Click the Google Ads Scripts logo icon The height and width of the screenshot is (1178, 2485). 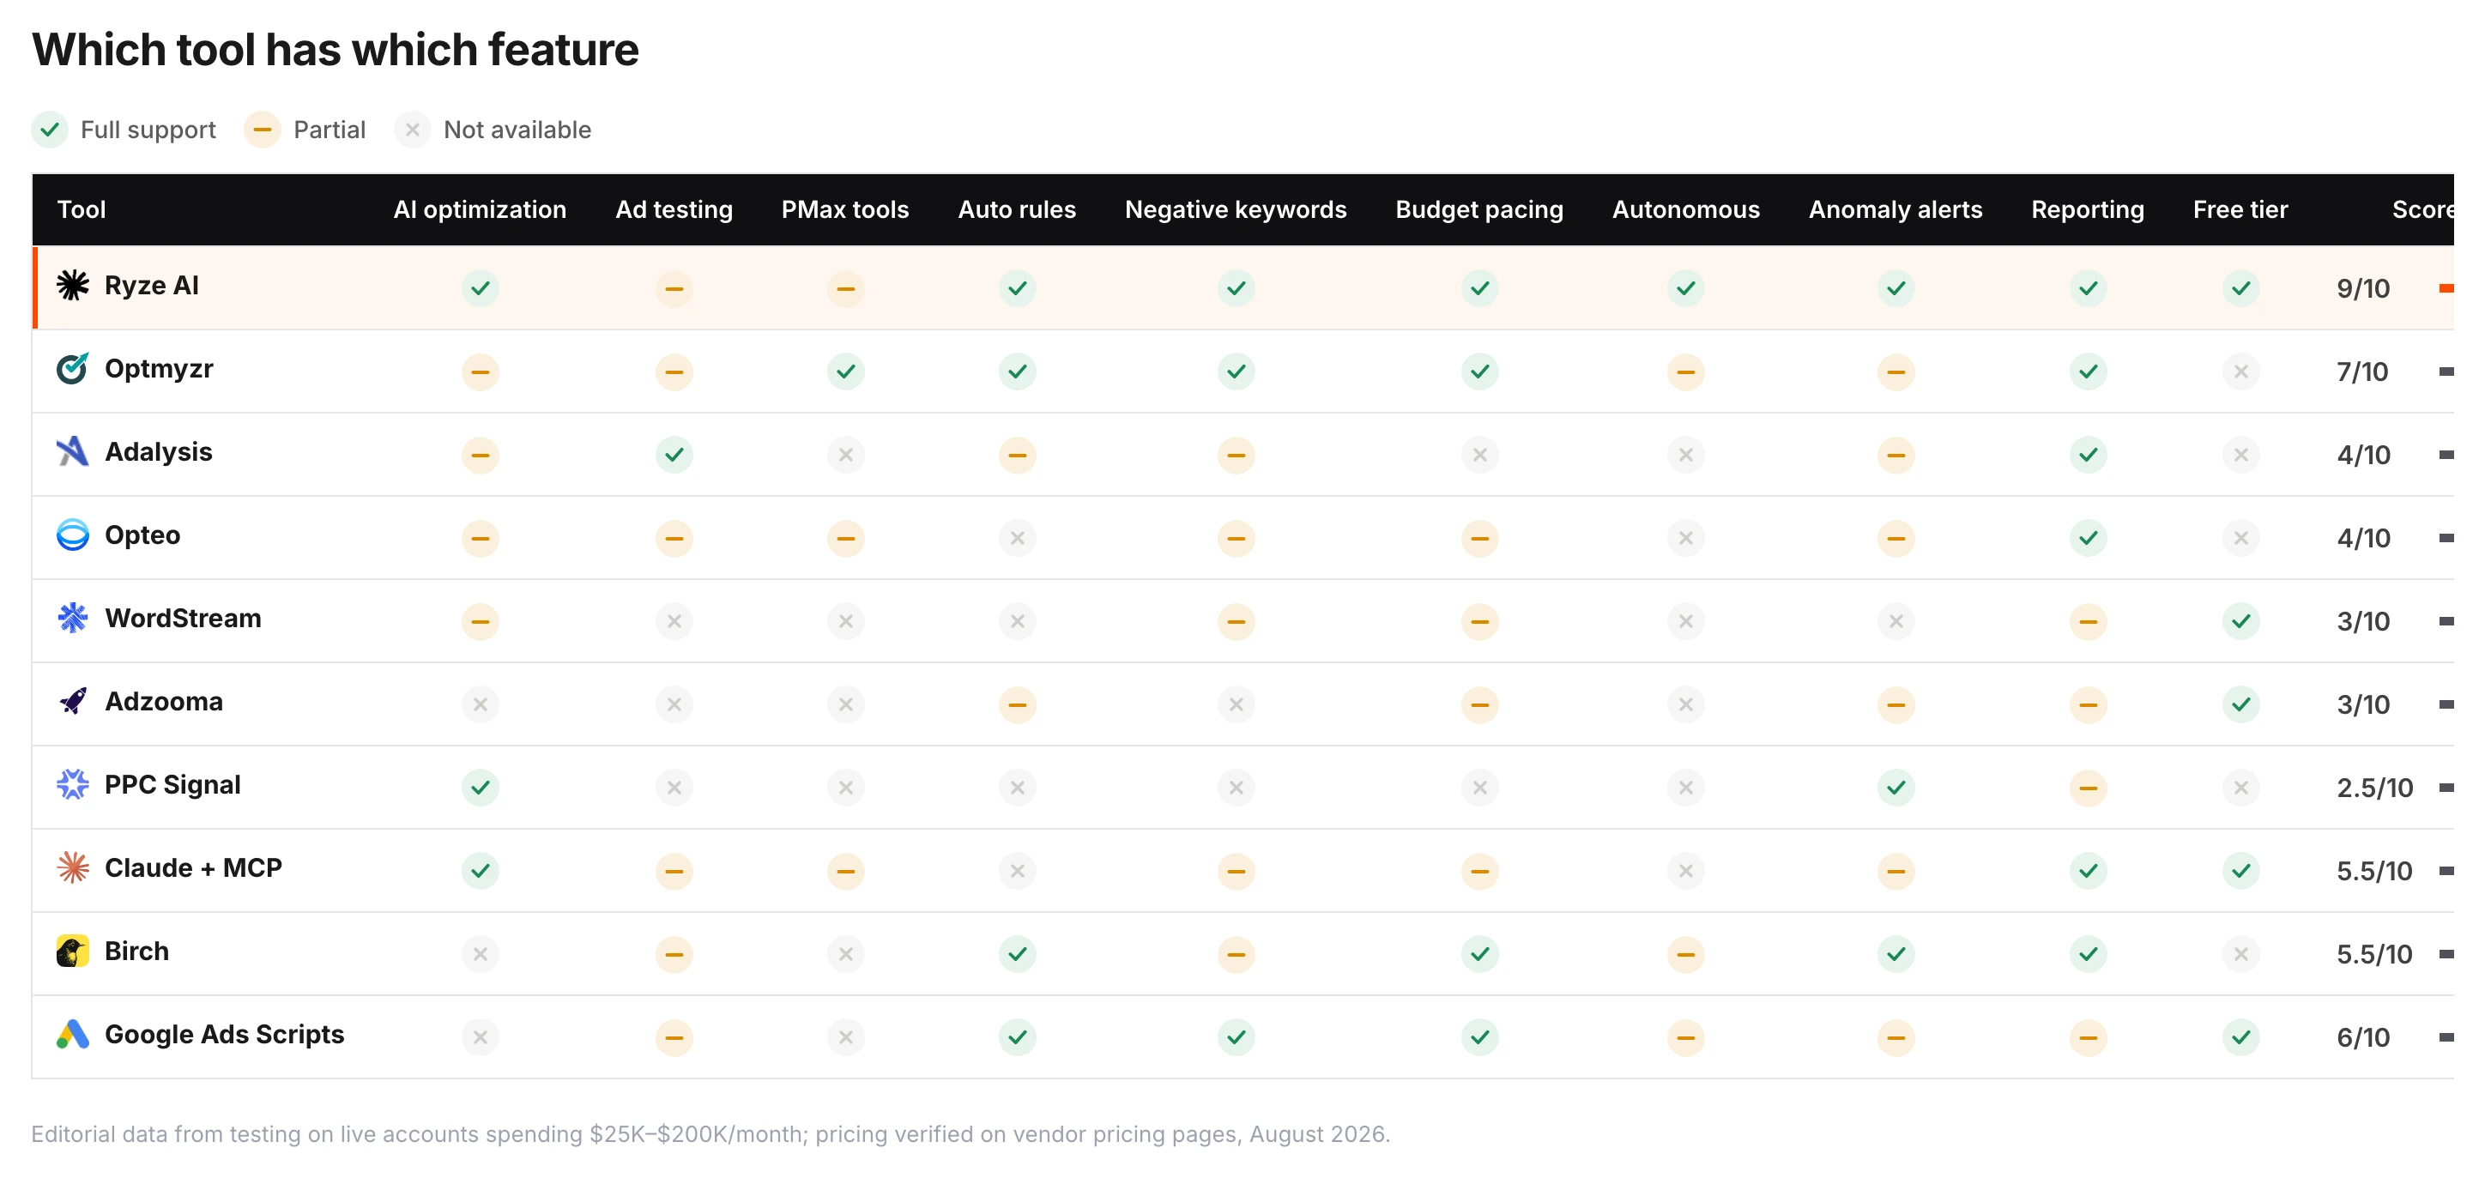point(72,1034)
